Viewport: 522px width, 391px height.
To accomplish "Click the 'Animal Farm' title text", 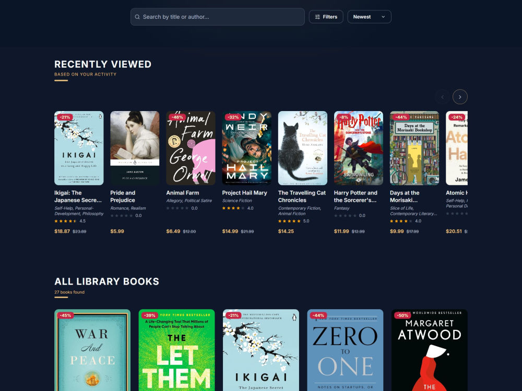I will click(x=183, y=193).
